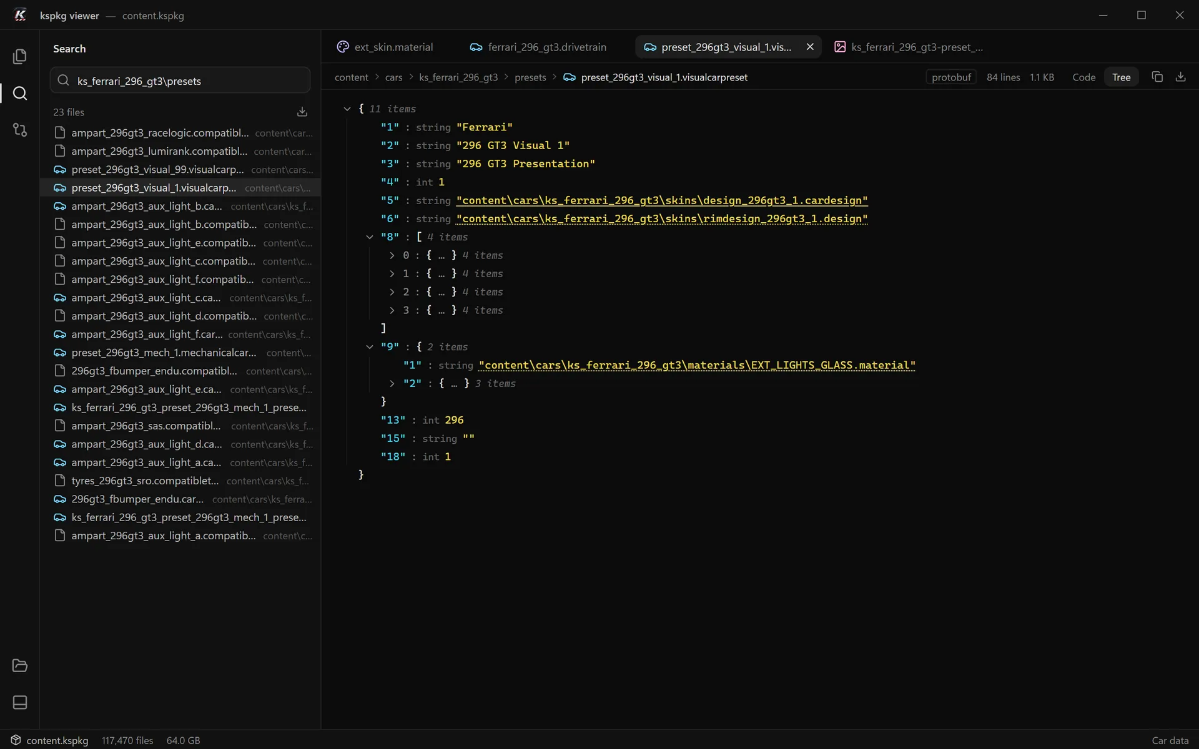
Task: Click car icon of preset_296gt3_mech_1 result
Action: (60, 353)
